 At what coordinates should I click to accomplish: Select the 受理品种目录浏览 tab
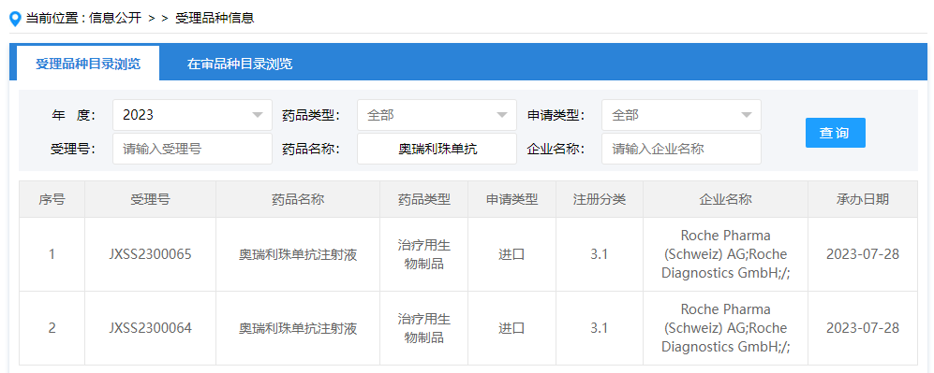pos(87,64)
